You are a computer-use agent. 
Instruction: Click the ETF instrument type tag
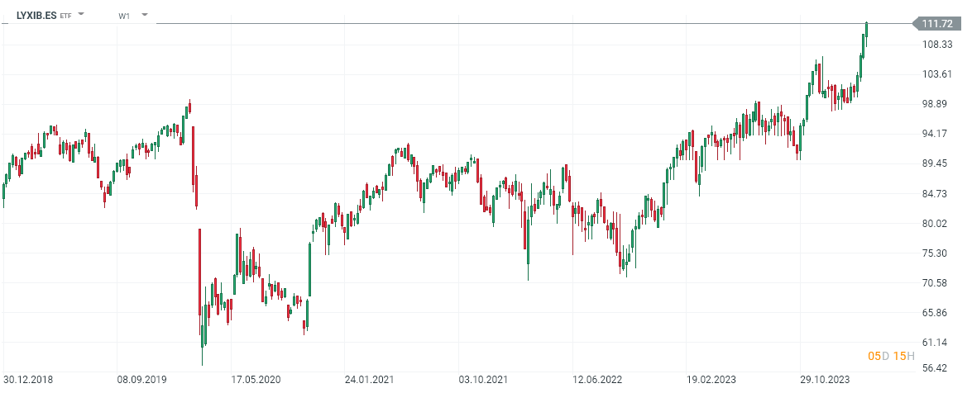66,16
